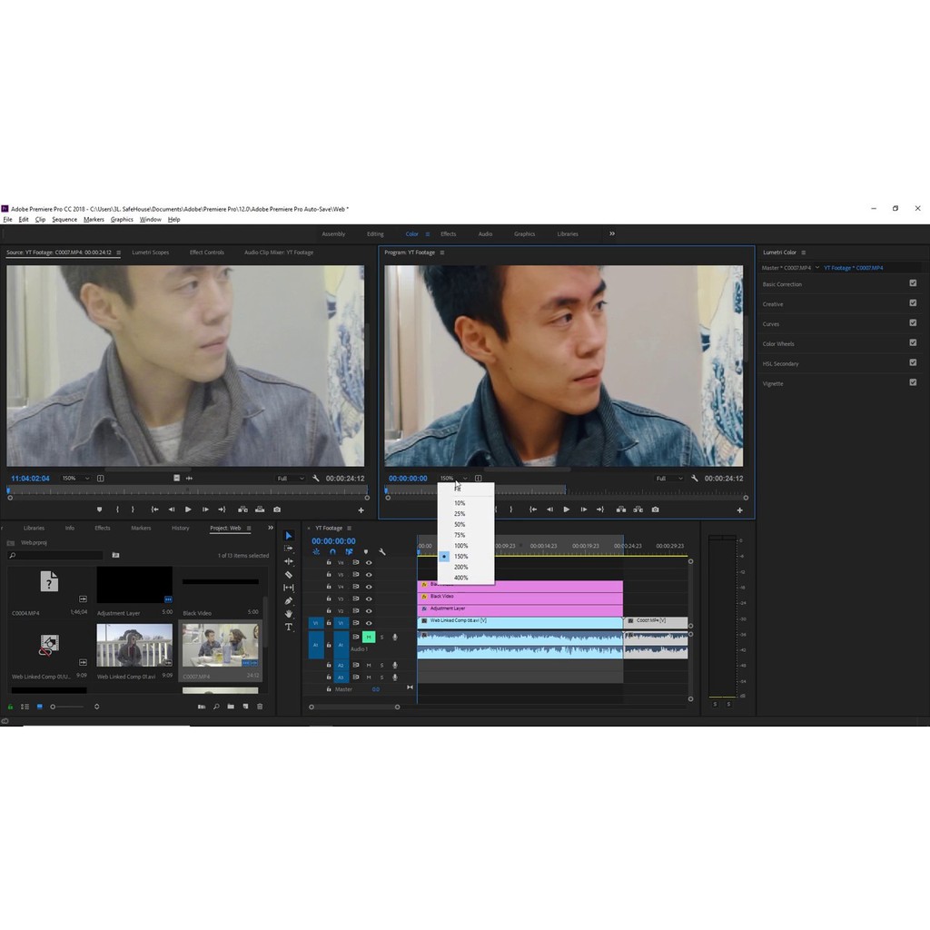This screenshot has height=930, width=930.
Task: Open the Full resolution dropdown on Source monitor
Action: 291,478
